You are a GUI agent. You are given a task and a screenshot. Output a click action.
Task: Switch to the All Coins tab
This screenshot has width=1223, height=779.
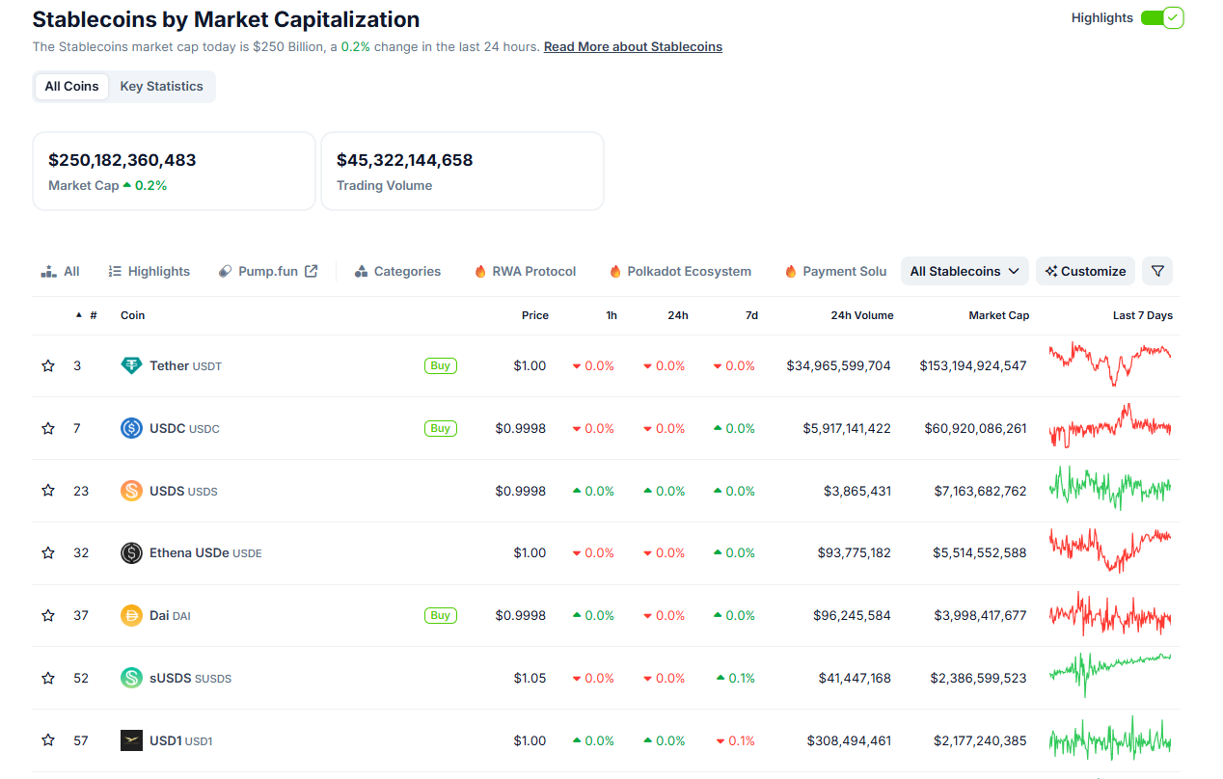tap(71, 86)
